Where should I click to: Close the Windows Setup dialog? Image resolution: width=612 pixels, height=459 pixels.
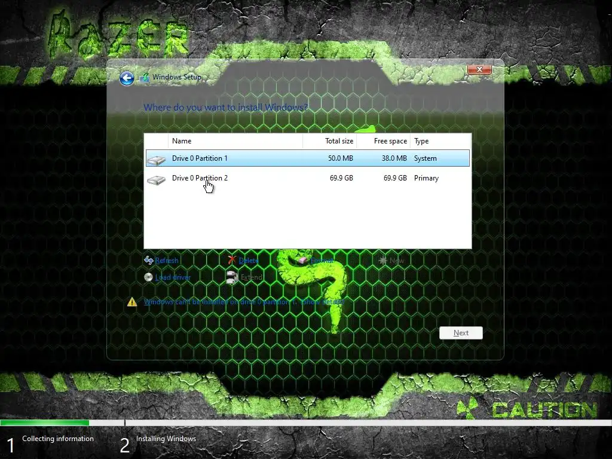click(x=479, y=69)
